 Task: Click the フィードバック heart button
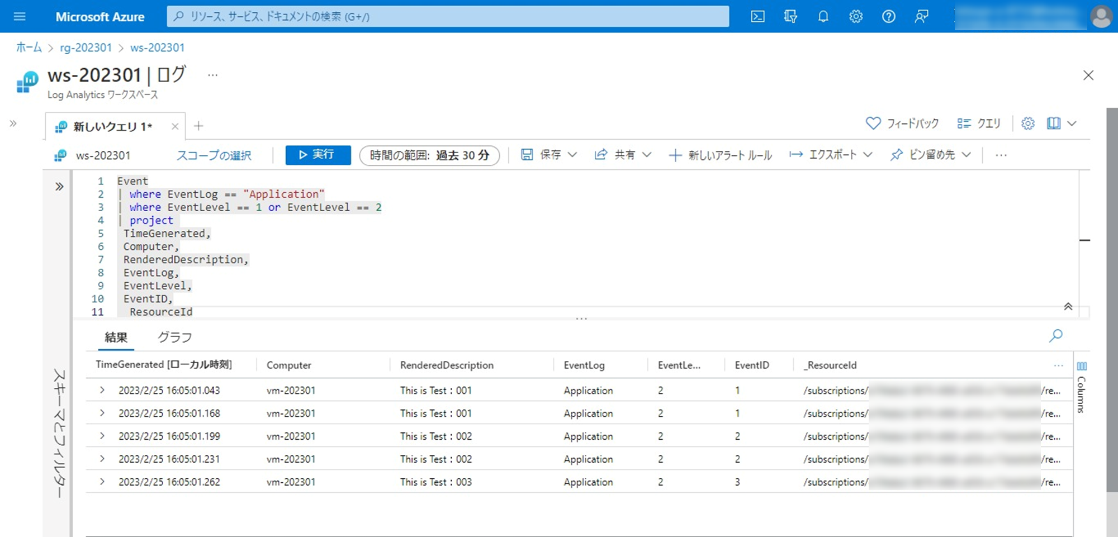tap(902, 123)
